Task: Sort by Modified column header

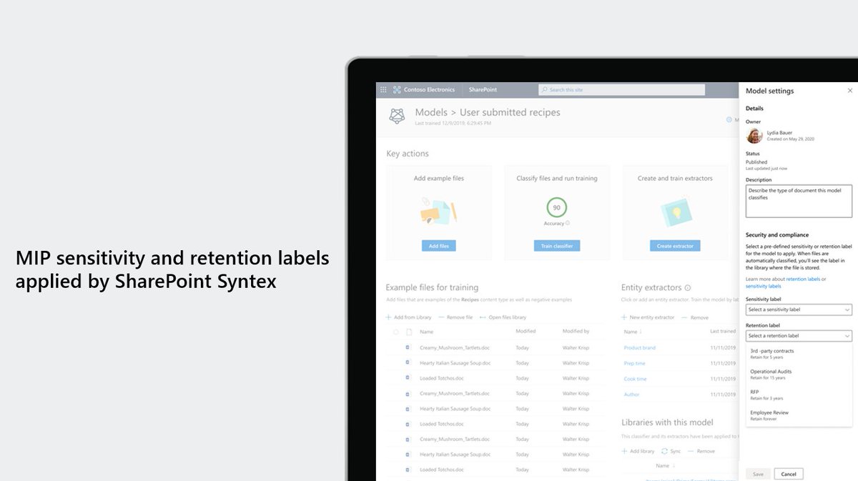Action: pos(526,332)
